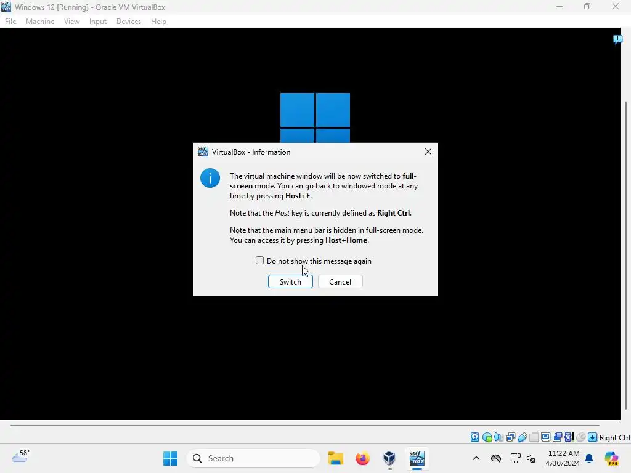Screen dimensions: 631x473
Task: Click the network adapters status icon
Action: click(511, 437)
